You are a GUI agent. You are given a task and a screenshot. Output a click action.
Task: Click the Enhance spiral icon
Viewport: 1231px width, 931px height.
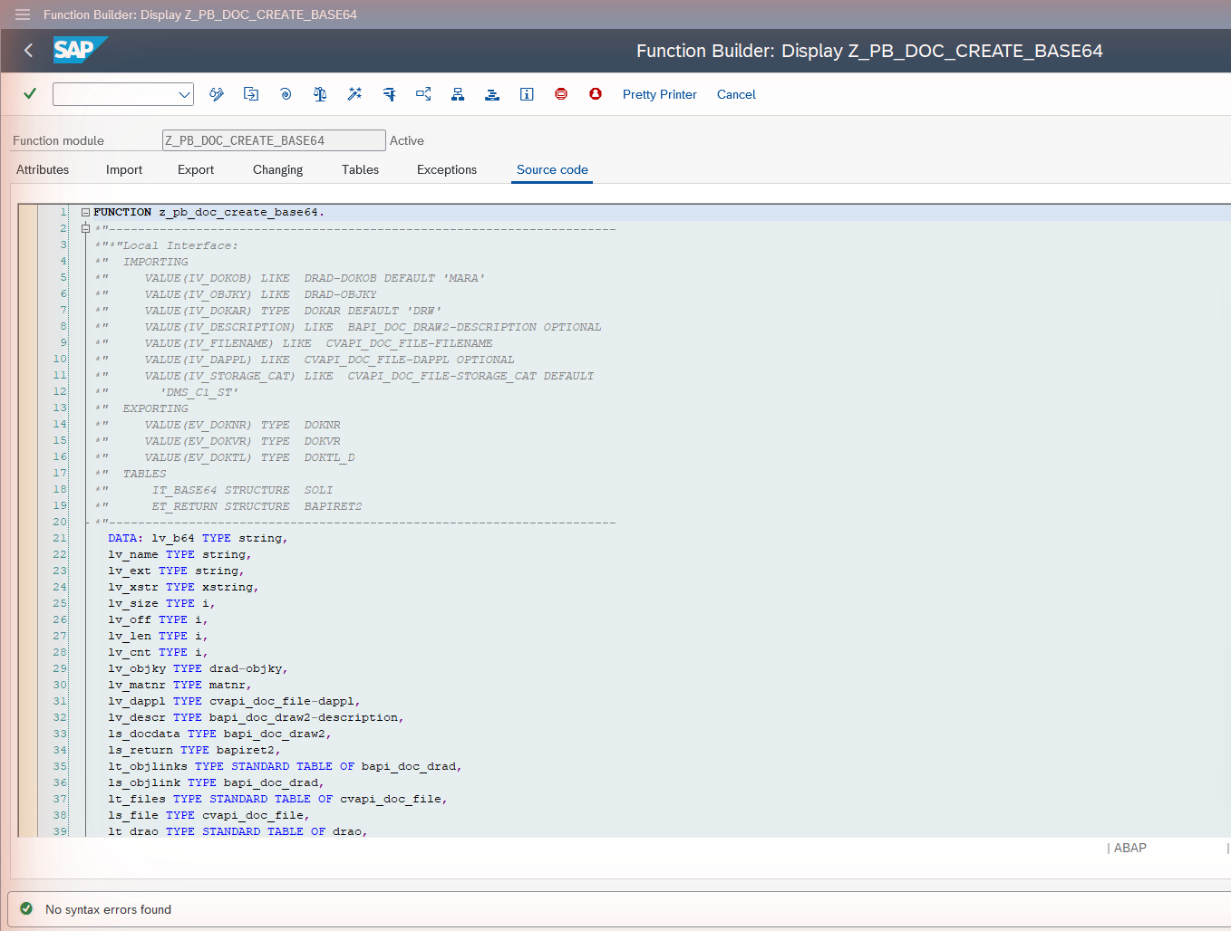click(x=286, y=94)
